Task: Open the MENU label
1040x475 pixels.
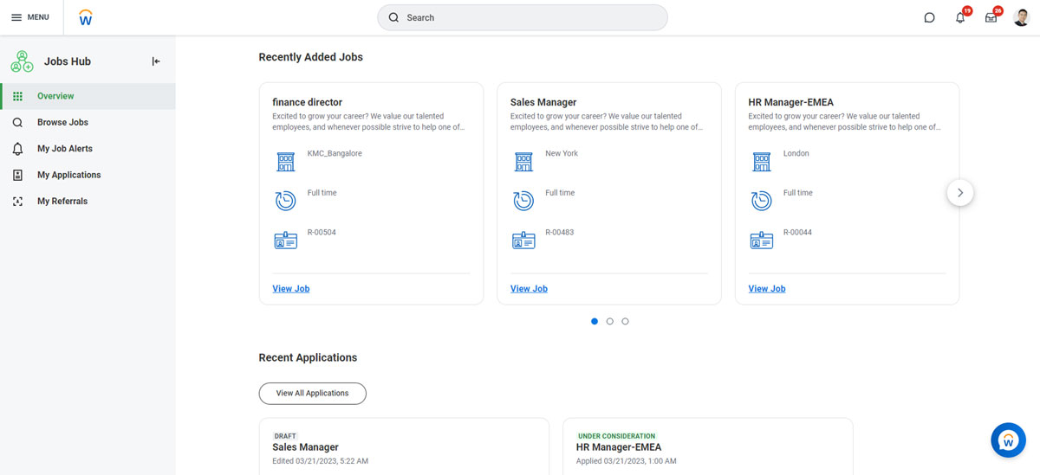Action: tap(38, 17)
